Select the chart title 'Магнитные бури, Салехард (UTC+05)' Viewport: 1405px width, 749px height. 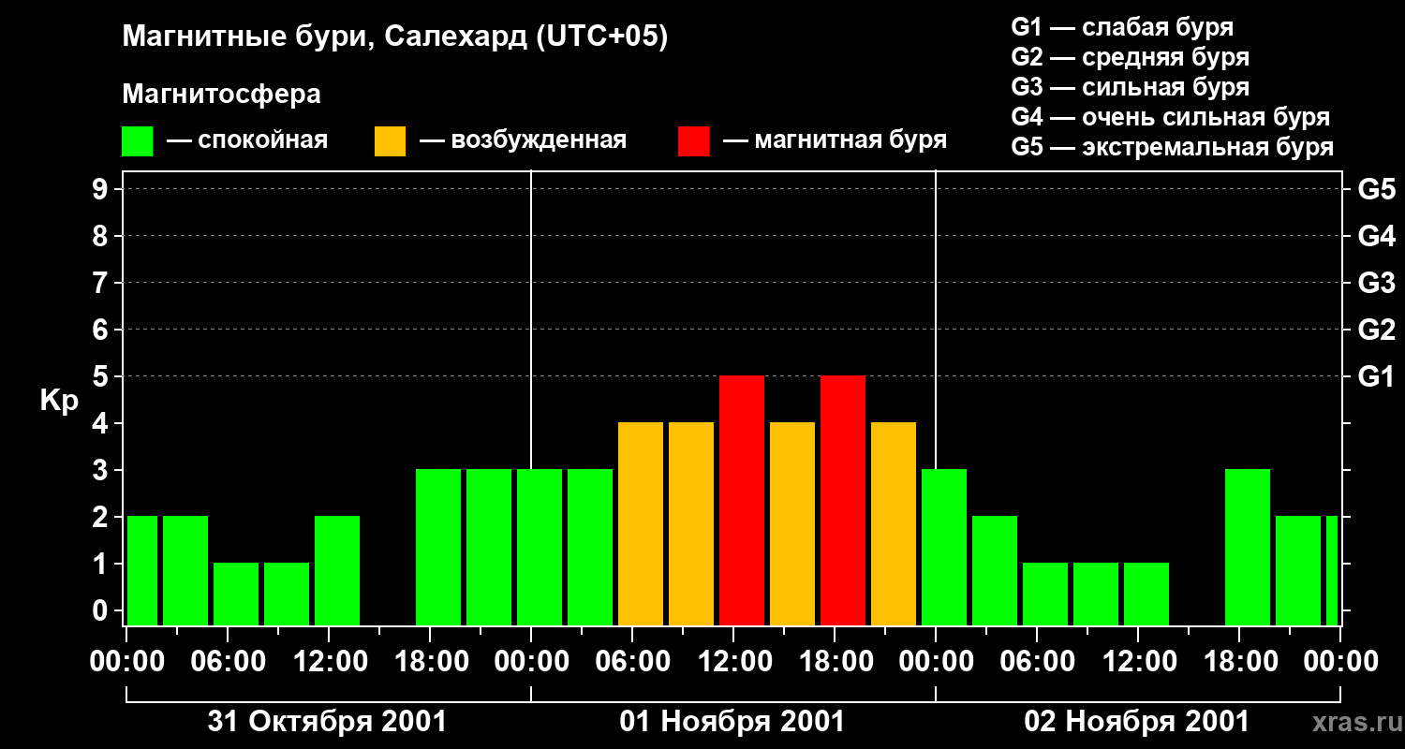395,37
